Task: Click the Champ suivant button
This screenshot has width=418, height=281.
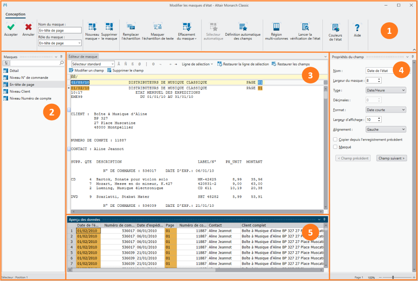Action: (392, 158)
